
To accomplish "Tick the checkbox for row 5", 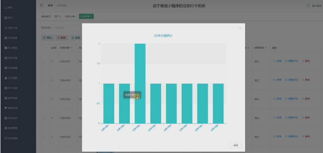I will pos(44,137).
